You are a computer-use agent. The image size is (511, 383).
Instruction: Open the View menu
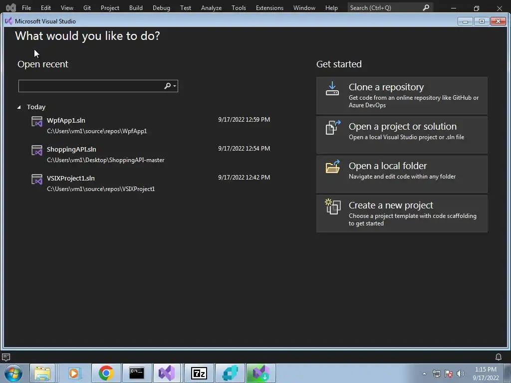(x=67, y=7)
